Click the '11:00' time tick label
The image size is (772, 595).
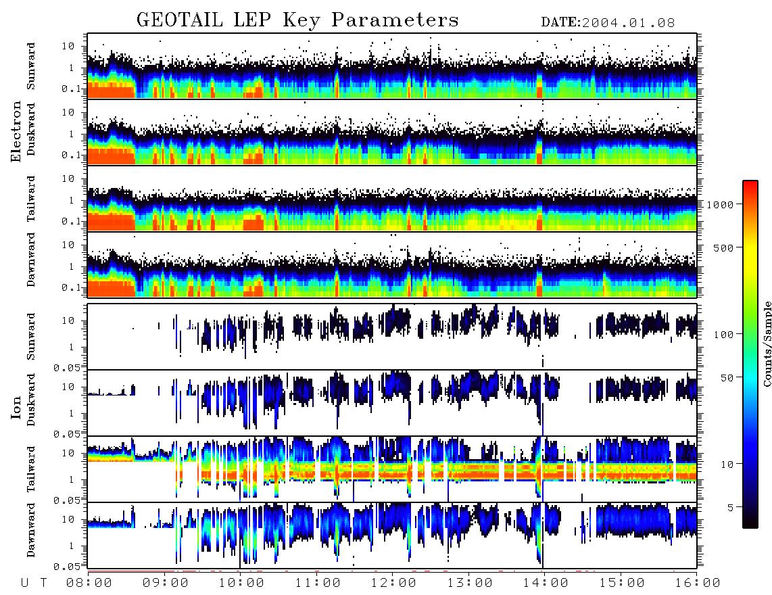click(x=318, y=583)
